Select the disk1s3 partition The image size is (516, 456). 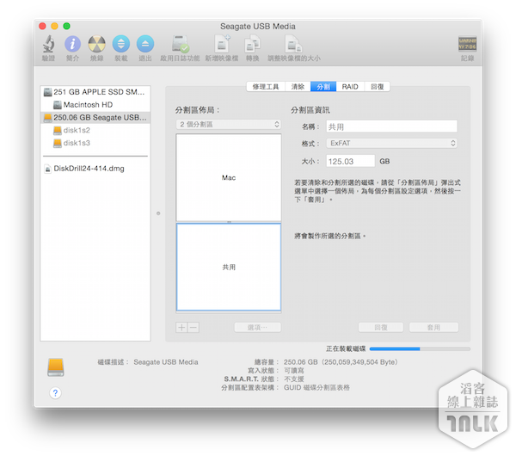click(95, 143)
